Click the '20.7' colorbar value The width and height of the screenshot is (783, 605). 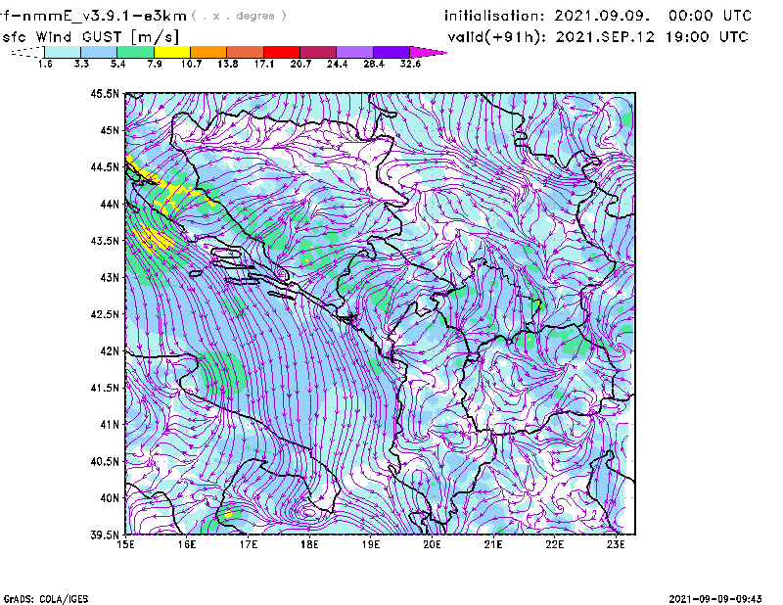[300, 64]
